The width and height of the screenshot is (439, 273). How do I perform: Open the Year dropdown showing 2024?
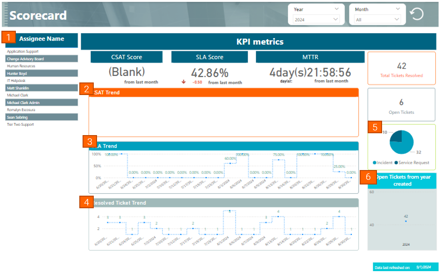point(316,20)
